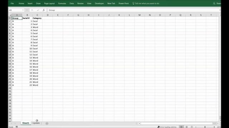This screenshot has height=128, width=229.
Task: Open the Insert ribbon tab
Action: 30,3
